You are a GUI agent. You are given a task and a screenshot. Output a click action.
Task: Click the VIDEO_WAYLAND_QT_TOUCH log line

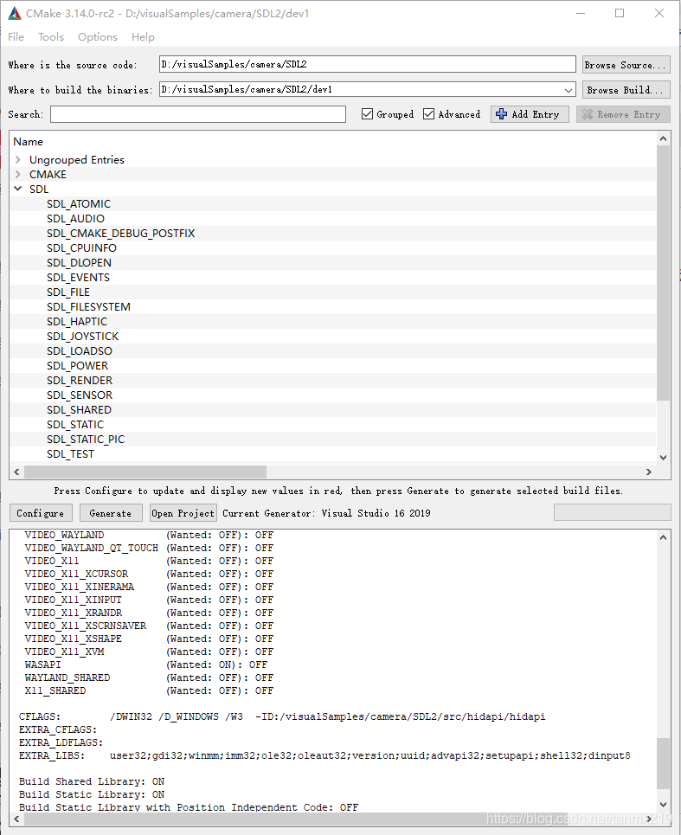(149, 548)
